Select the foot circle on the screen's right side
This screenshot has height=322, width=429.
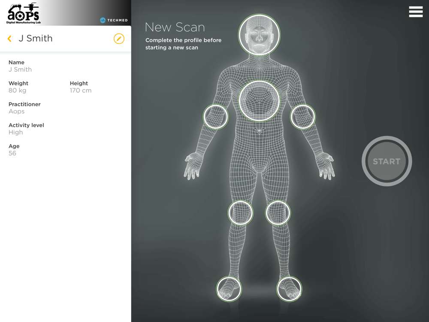coord(289,289)
